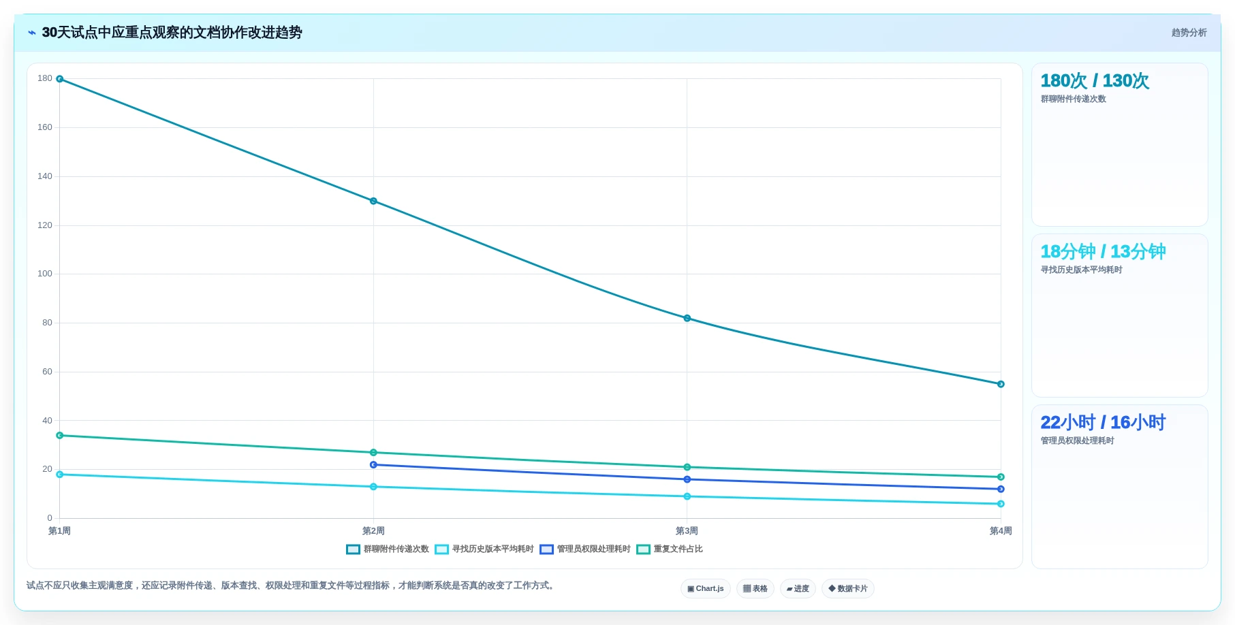The height and width of the screenshot is (625, 1235).
Task: Click the 寻找历史版本平均耗时 data point at 第1周
Action: (x=60, y=475)
